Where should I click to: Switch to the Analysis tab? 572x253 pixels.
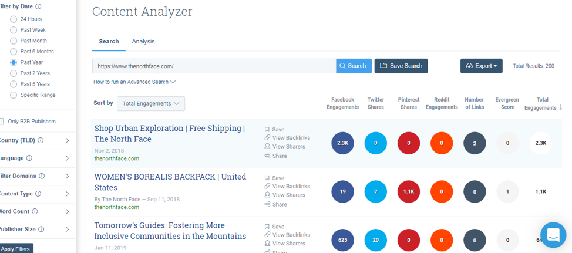(143, 42)
